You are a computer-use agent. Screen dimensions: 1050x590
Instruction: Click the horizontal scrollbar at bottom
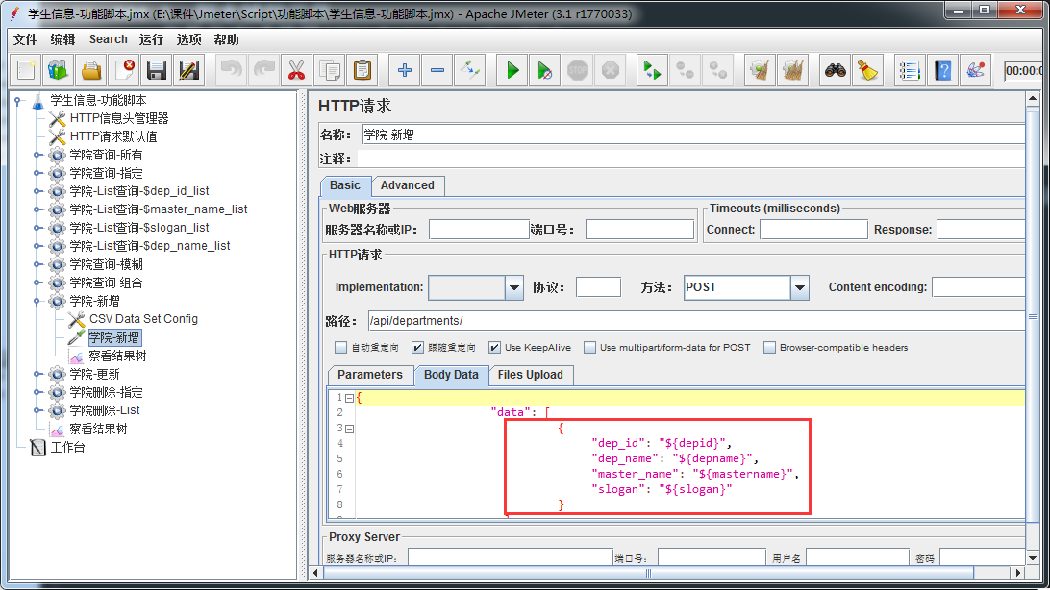pos(647,573)
